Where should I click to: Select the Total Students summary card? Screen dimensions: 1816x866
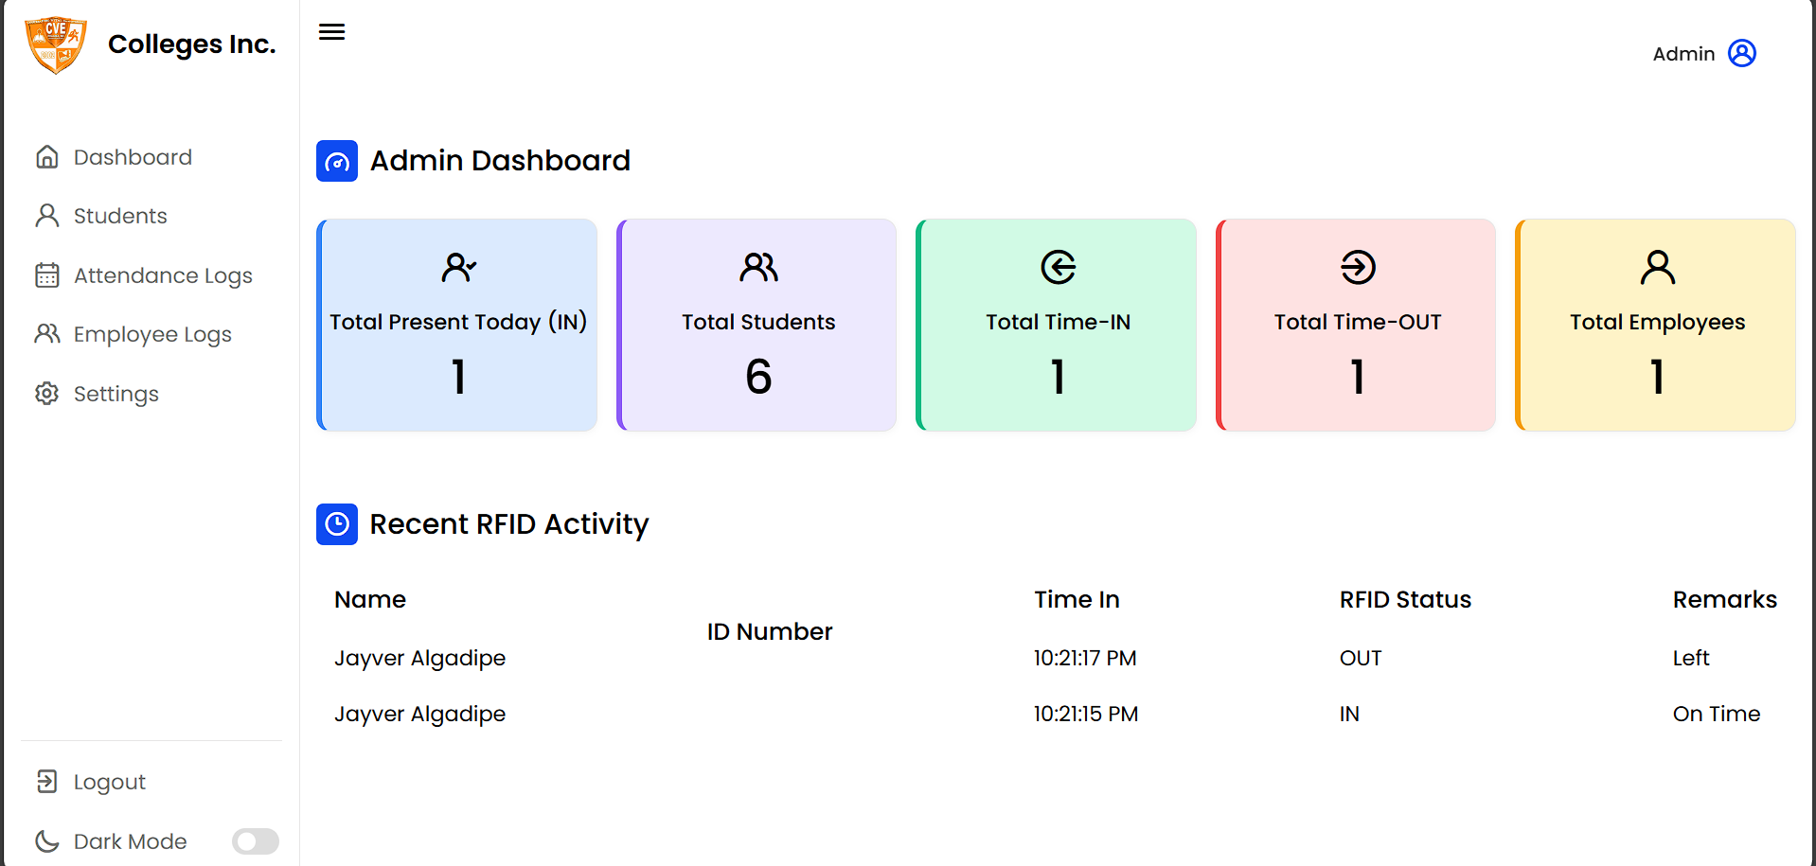click(x=757, y=325)
